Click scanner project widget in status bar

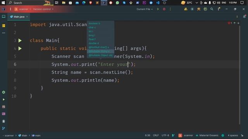(186, 136)
